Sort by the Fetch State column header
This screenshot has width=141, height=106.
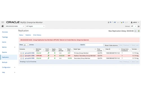pyautogui.click(x=48, y=50)
